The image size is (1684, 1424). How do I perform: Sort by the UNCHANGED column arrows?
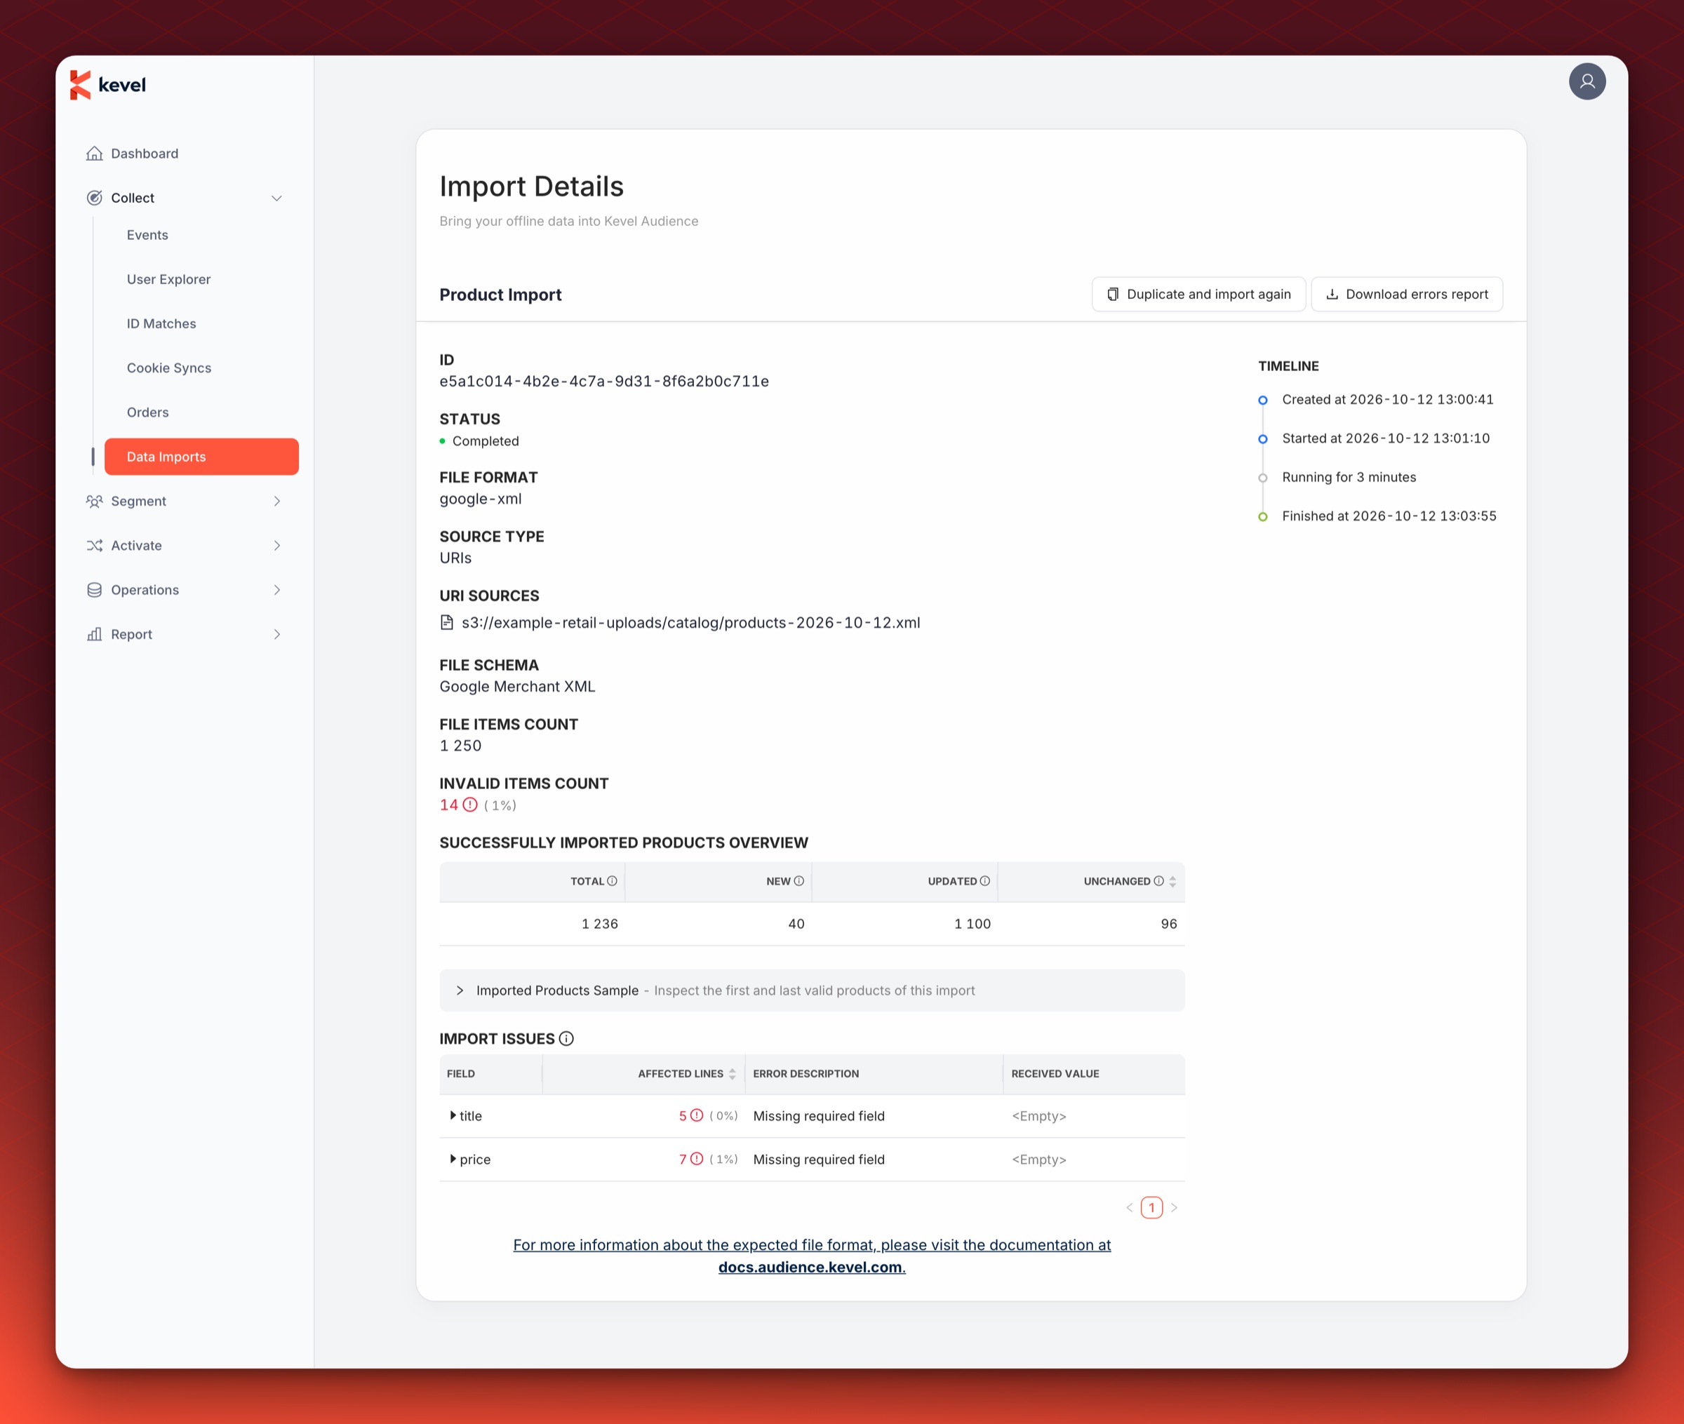[1172, 882]
